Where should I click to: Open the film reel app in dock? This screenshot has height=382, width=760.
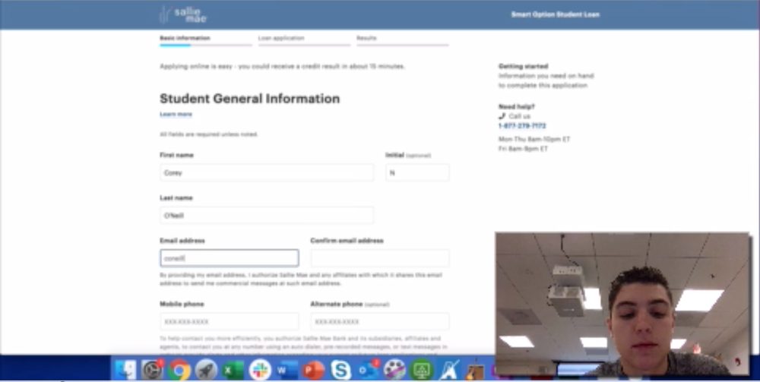[394, 371]
